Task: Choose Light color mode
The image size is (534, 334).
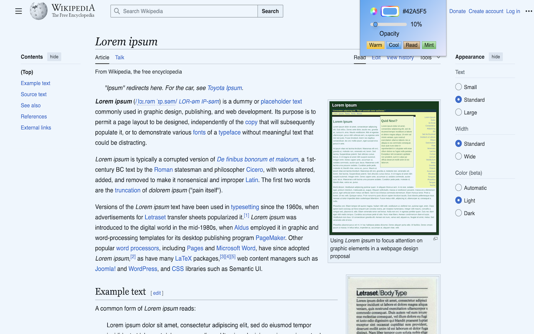Action: (458, 200)
